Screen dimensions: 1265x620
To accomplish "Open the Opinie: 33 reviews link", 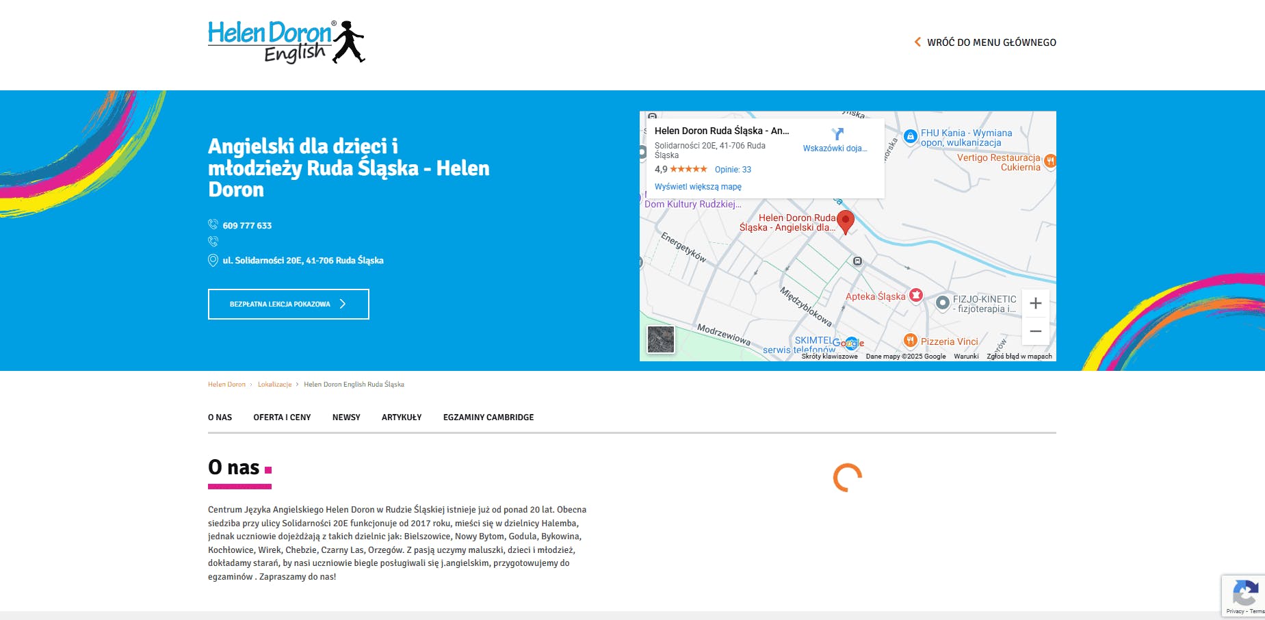I will coord(733,170).
